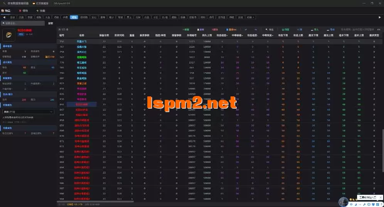Select the 武器 category filter

21,17
